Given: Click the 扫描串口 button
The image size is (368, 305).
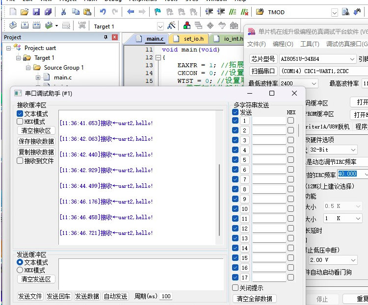Looking at the screenshot, I should (263, 71).
